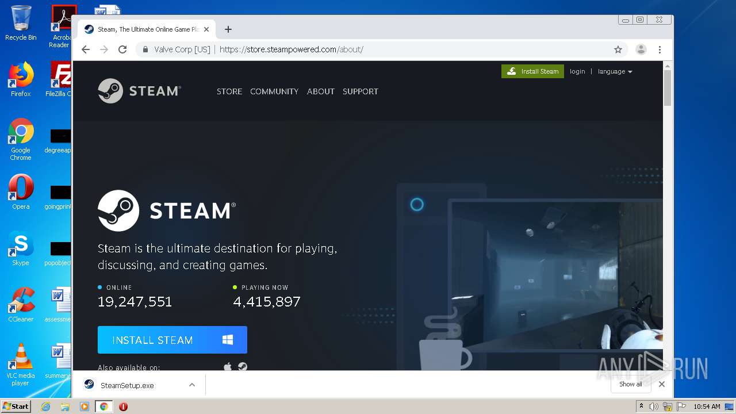736x414 pixels.
Task: Click Chrome taskbar button
Action: [103, 407]
